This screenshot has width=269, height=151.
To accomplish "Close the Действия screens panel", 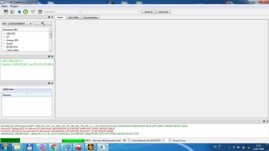I will tap(52, 83).
